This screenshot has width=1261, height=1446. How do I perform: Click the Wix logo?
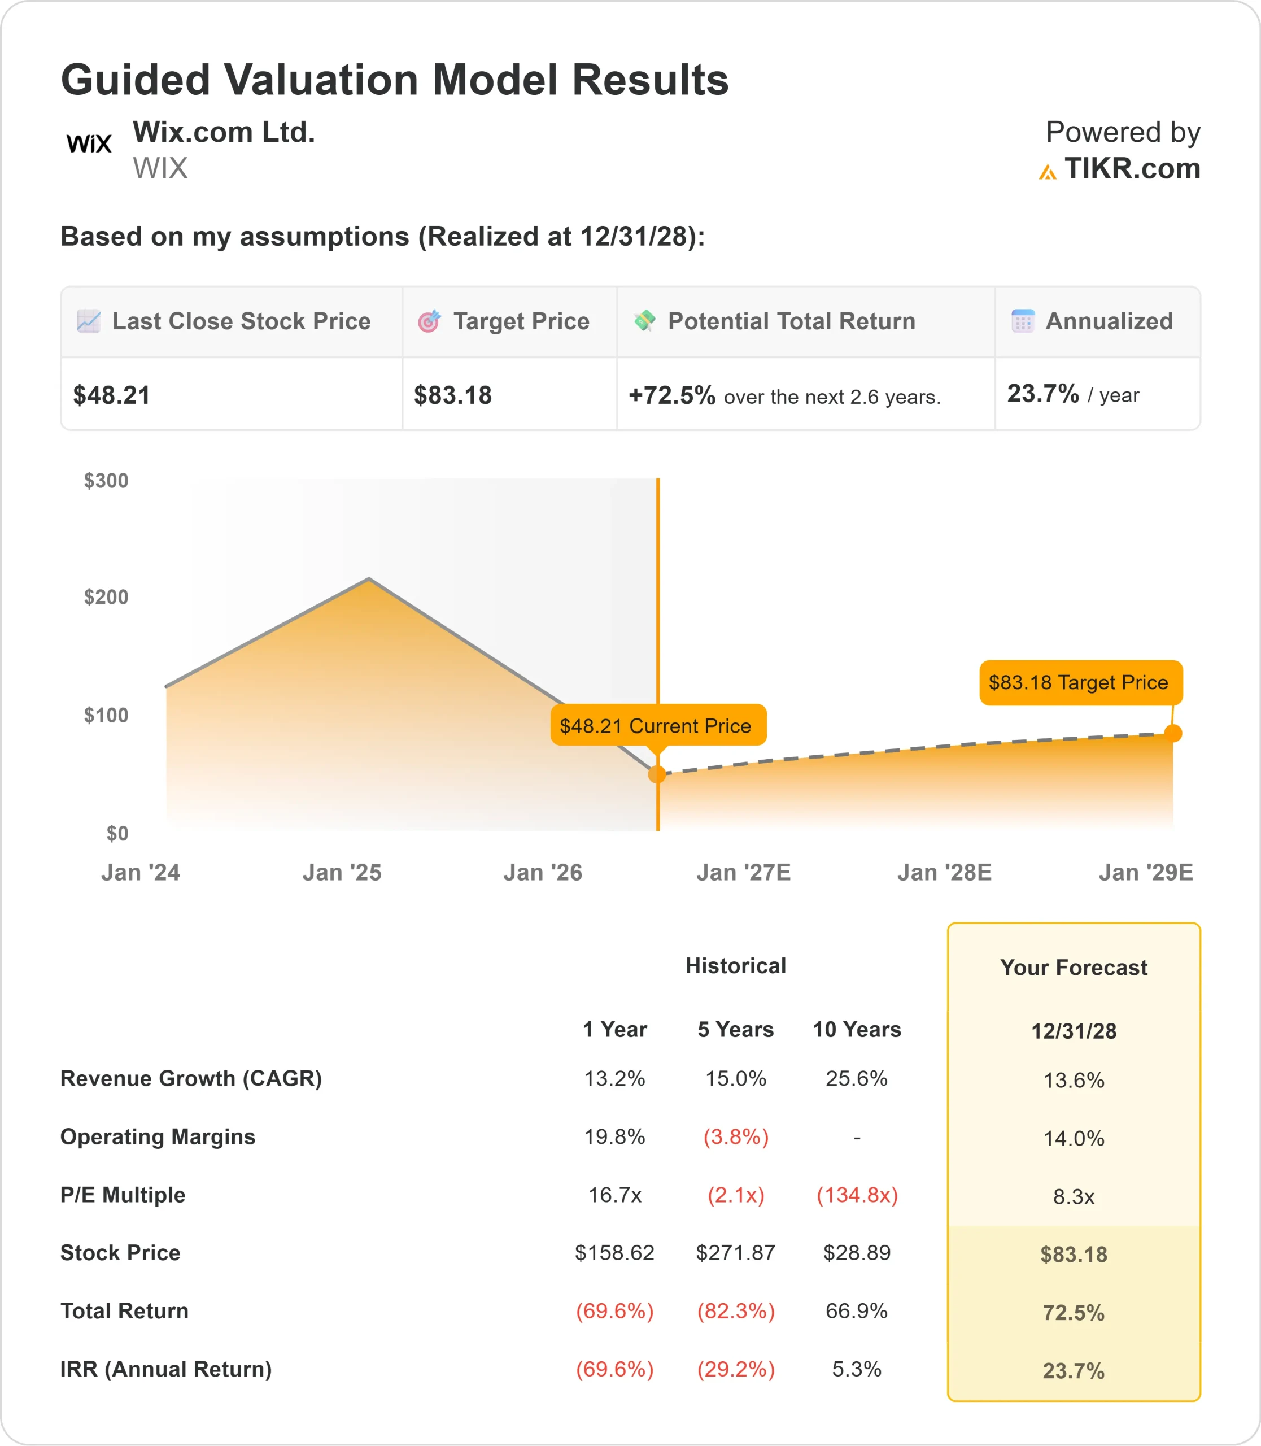click(89, 143)
